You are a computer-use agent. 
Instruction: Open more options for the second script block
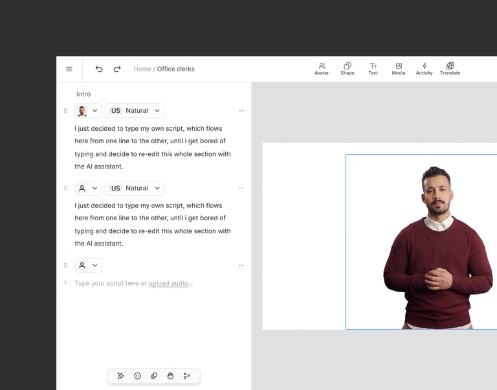[x=241, y=188]
